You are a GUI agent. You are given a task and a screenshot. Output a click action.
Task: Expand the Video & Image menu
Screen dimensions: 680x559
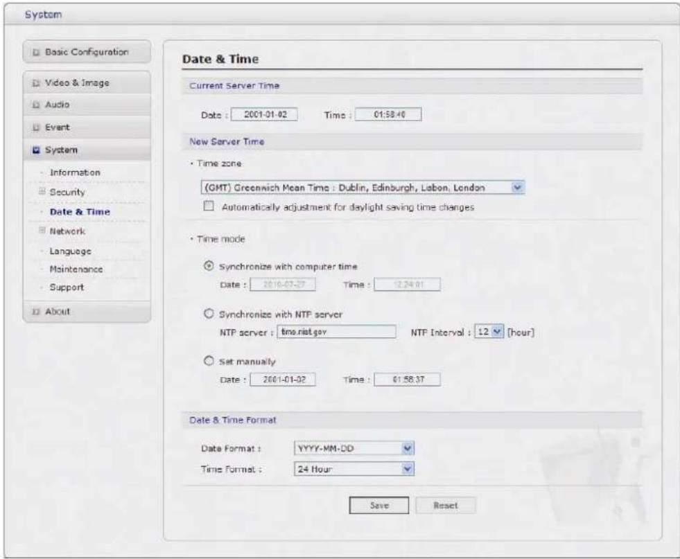87,82
